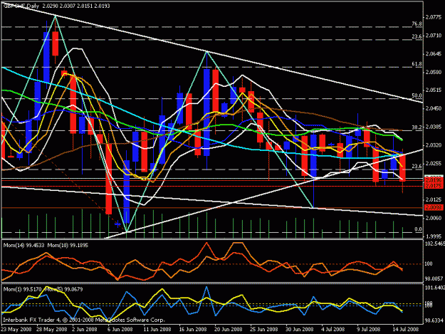Click the 9 Jul 2008 date label
This screenshot has height=334, width=445.
click(368, 329)
